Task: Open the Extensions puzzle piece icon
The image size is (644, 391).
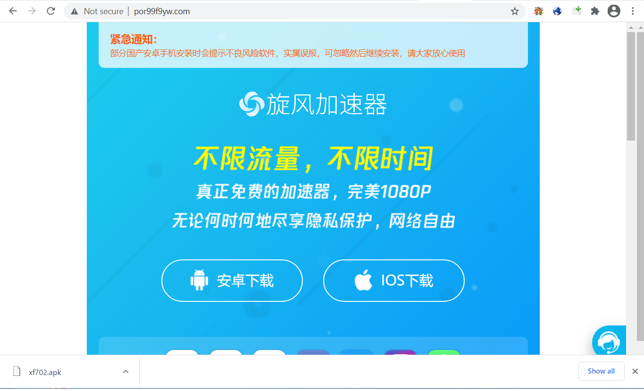Action: [x=595, y=11]
